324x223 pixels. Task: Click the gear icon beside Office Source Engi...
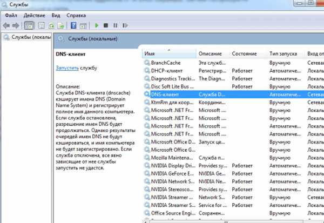coord(147,213)
